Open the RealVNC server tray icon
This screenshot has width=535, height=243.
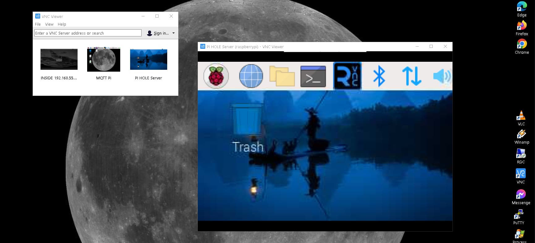pos(347,76)
